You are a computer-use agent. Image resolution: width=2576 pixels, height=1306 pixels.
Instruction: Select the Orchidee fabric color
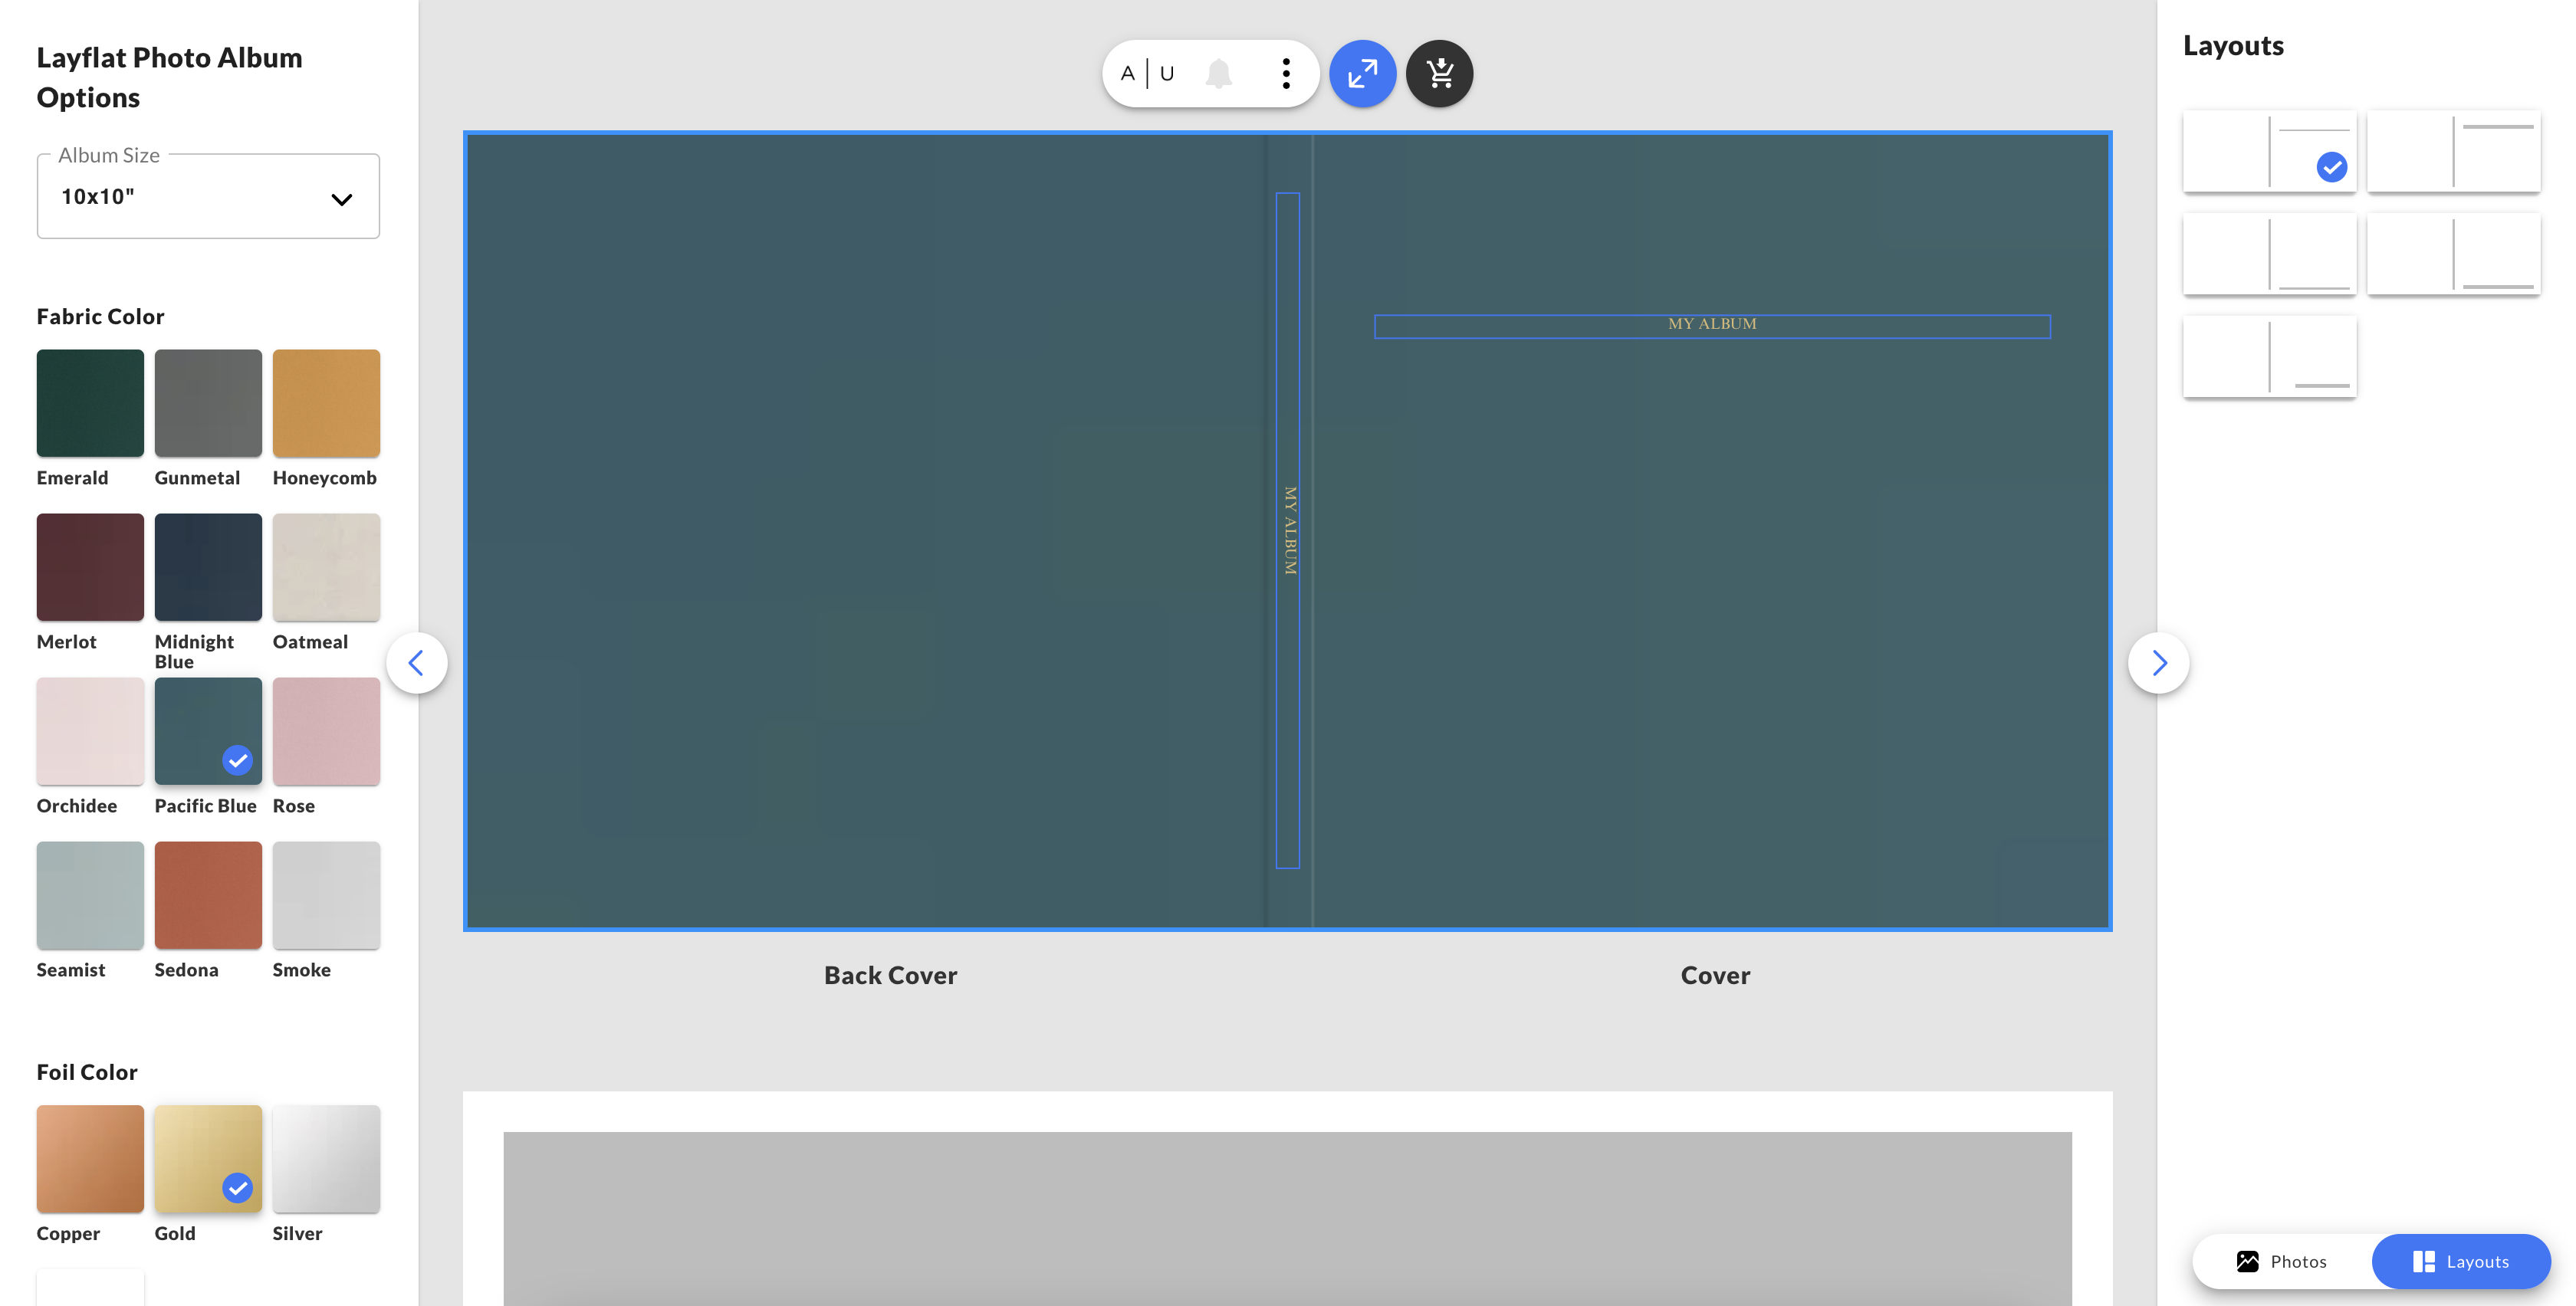(x=90, y=731)
